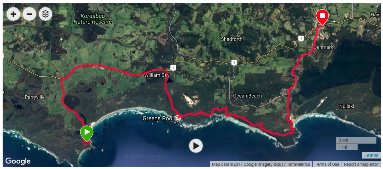Viewport: 383px width, 169px height.
Task: Zoom in with the plus button
Action: (13, 14)
